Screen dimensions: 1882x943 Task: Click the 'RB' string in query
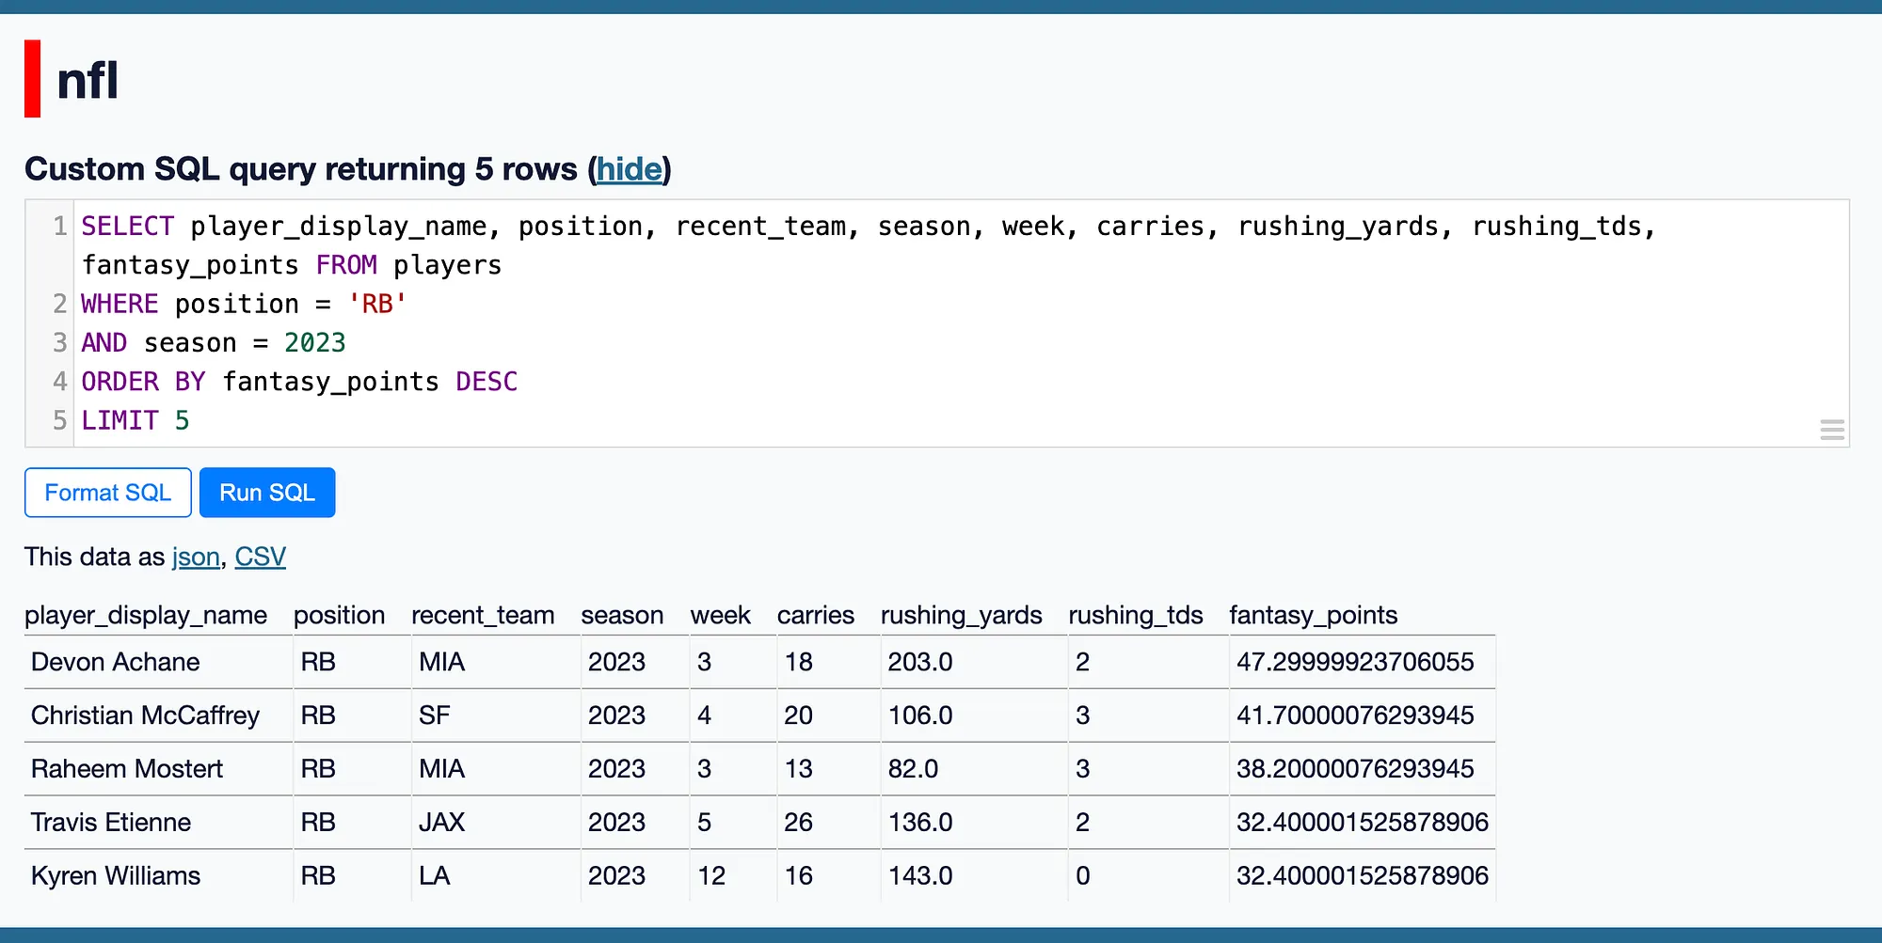(x=377, y=304)
